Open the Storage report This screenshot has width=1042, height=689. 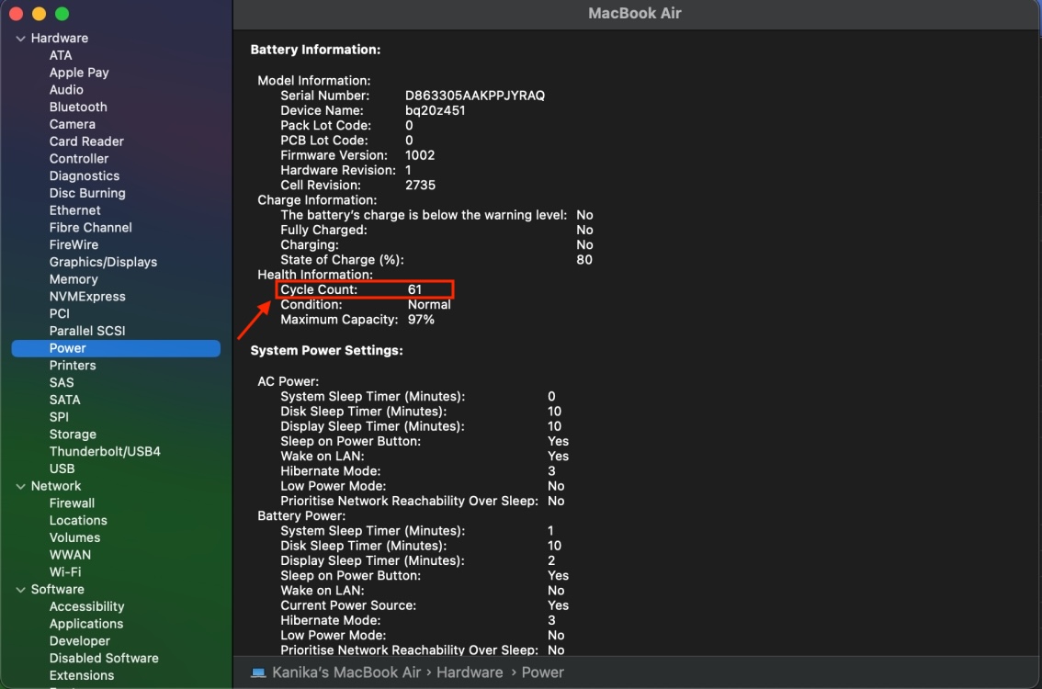point(74,434)
